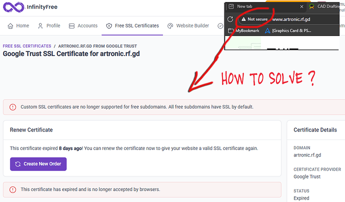Click the www.artronic.rf.gd address field
The image size is (345, 202).
(x=295, y=19)
